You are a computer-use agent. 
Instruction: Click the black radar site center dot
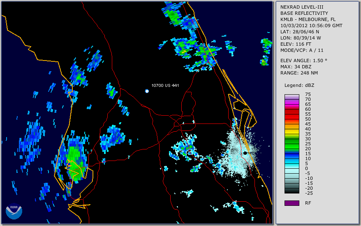pyautogui.click(x=245, y=153)
